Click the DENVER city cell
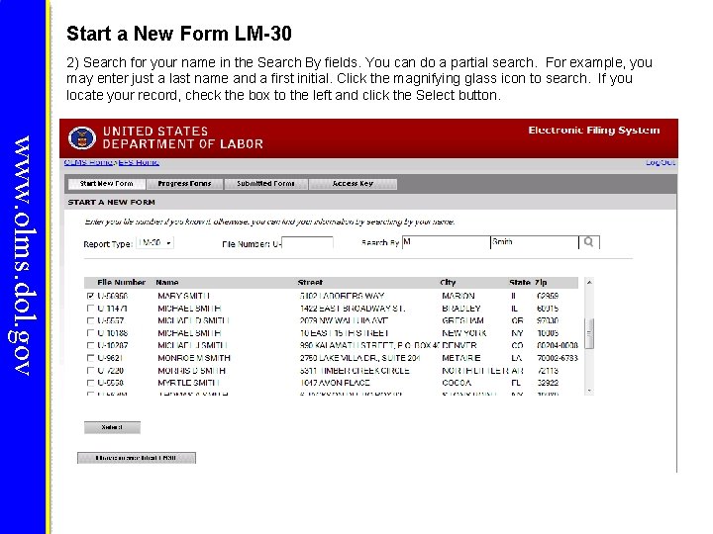The height and width of the screenshot is (534, 713). tap(459, 345)
